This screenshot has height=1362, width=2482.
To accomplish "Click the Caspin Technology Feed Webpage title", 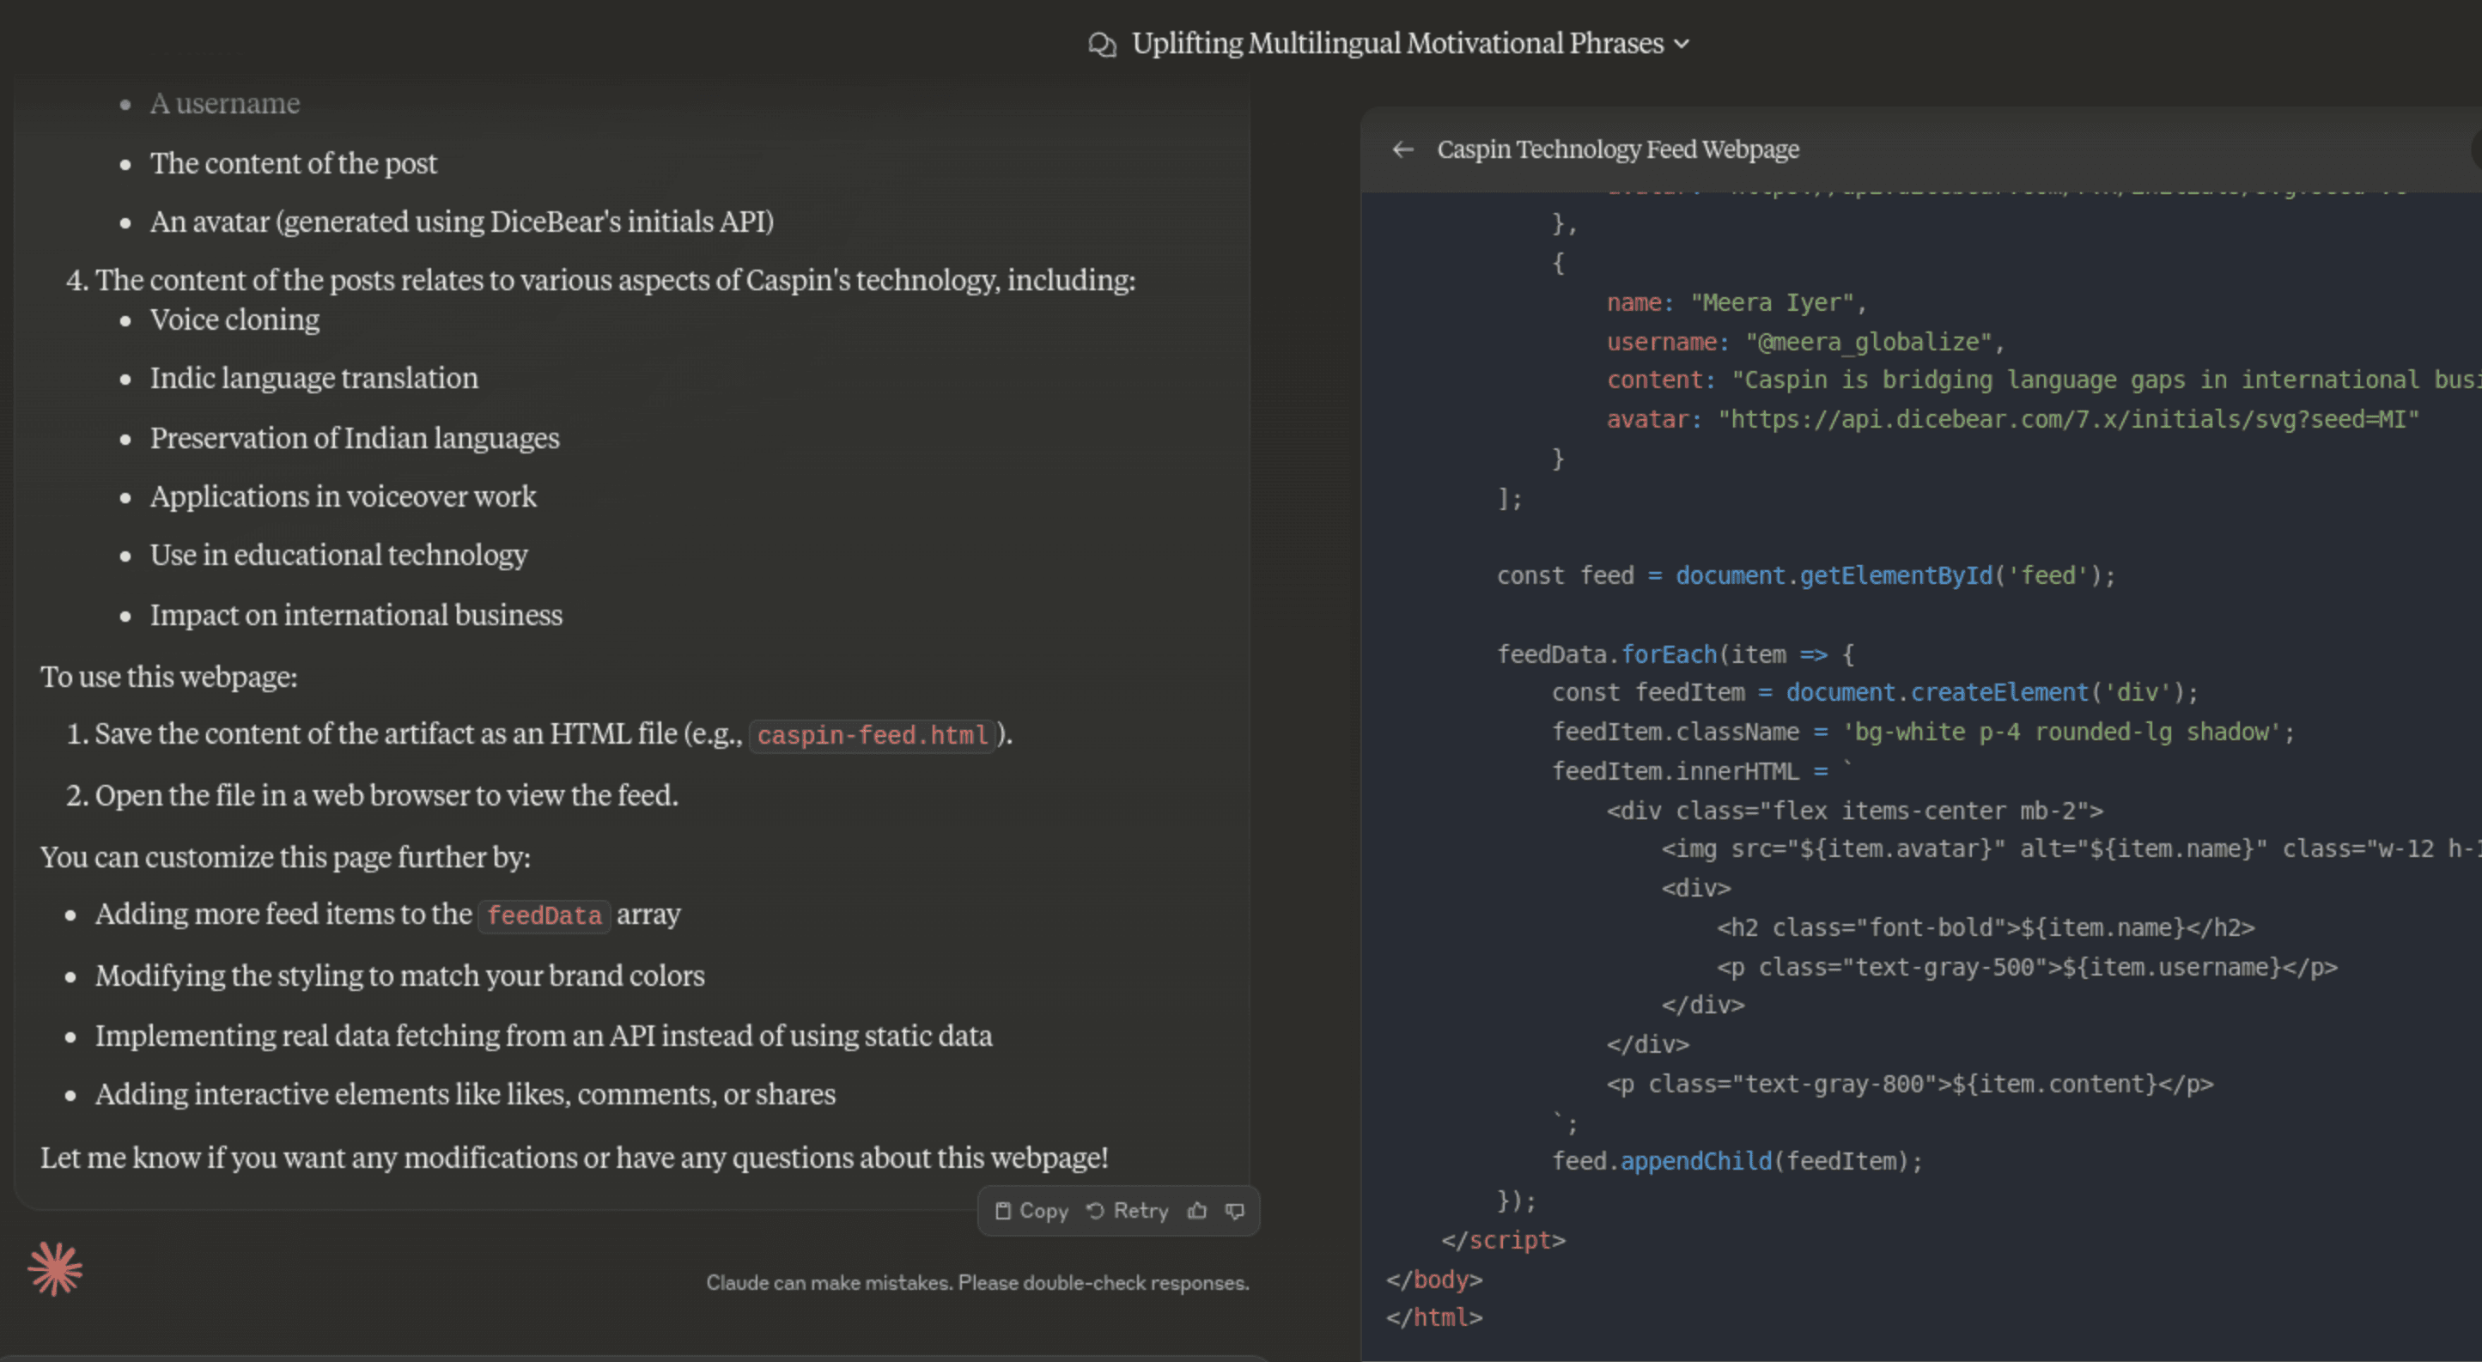I will point(1618,149).
